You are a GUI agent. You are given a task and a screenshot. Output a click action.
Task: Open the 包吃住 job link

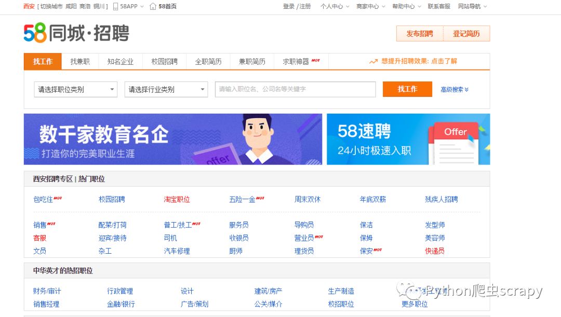point(43,199)
